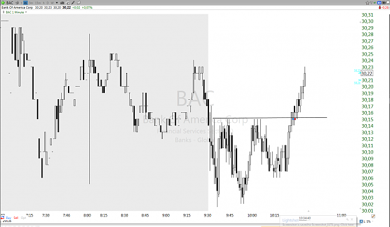Click the funnel filter icon top right
The image size is (390, 227).
pyautogui.click(x=372, y=2)
